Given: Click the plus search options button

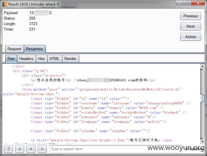Looking at the screenshot, I should 31,149.
